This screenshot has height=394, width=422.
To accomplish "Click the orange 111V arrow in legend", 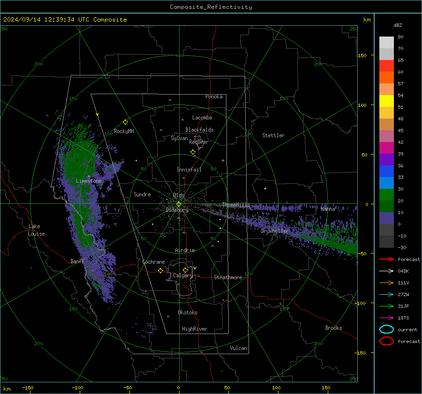I will tap(386, 282).
